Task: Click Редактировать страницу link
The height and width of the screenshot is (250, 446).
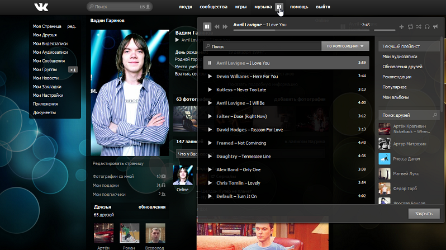Action: pyautogui.click(x=118, y=163)
